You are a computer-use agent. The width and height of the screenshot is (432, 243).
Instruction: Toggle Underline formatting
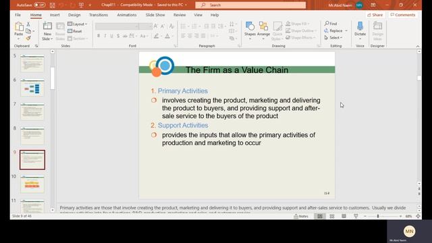click(111, 36)
